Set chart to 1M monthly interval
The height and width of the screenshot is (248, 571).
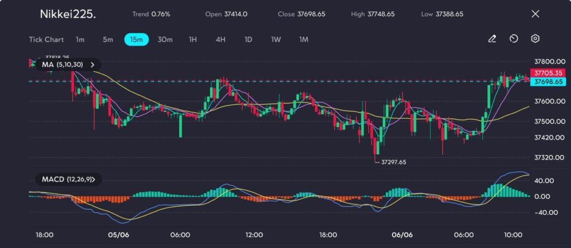coord(304,40)
